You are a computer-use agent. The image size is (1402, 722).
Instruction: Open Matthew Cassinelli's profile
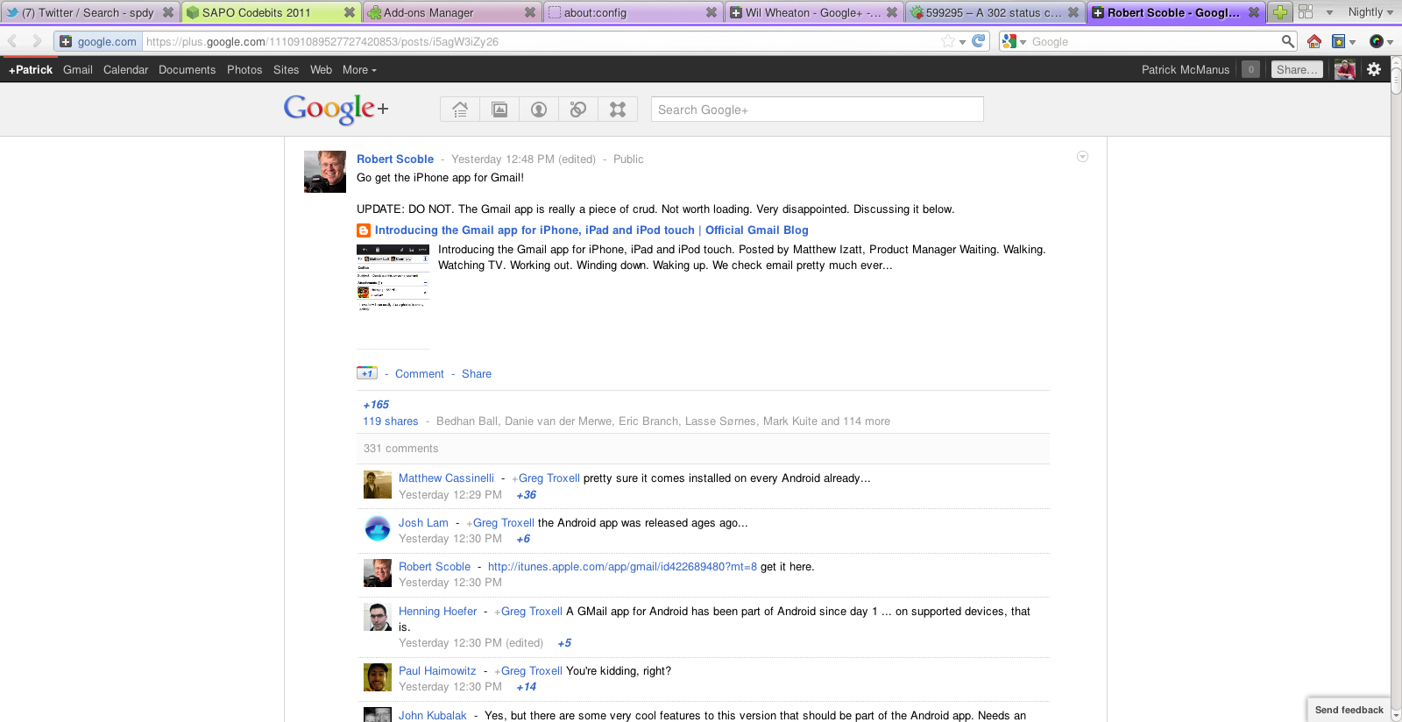point(446,478)
